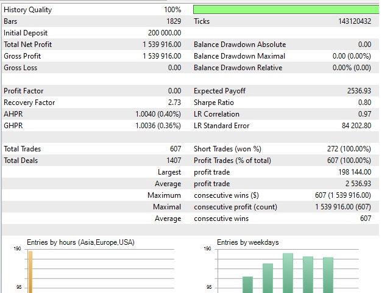The width and height of the screenshot is (390, 293).
Task: Click the Initial Deposit value 200 000.00
Action: click(x=165, y=33)
